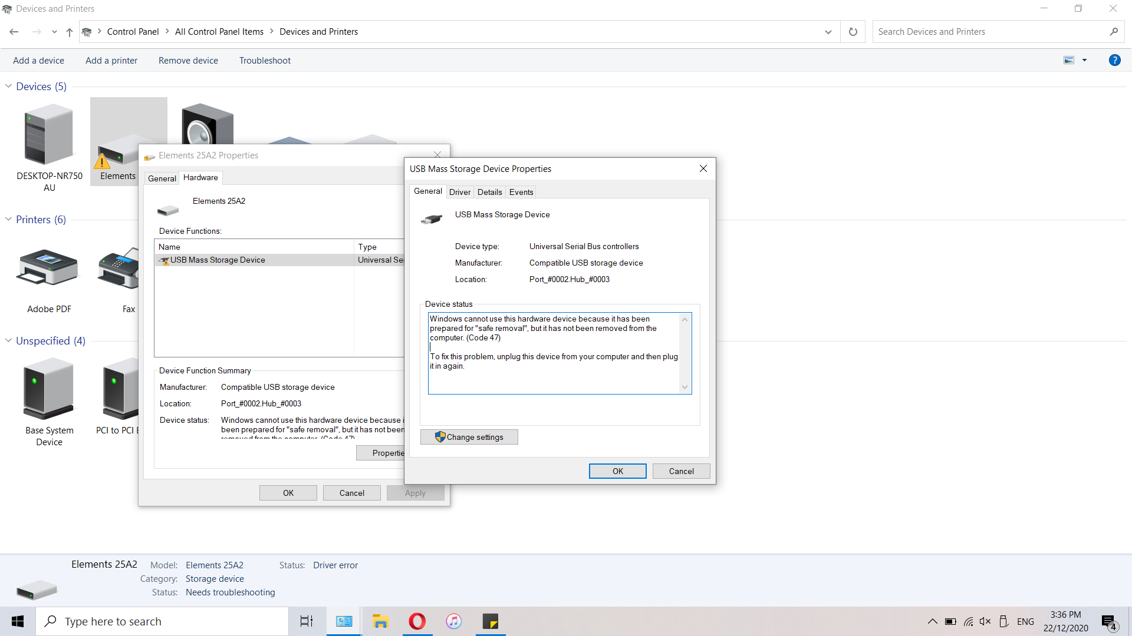Image resolution: width=1132 pixels, height=636 pixels.
Task: Open the view options dropdown arrow
Action: (1084, 60)
